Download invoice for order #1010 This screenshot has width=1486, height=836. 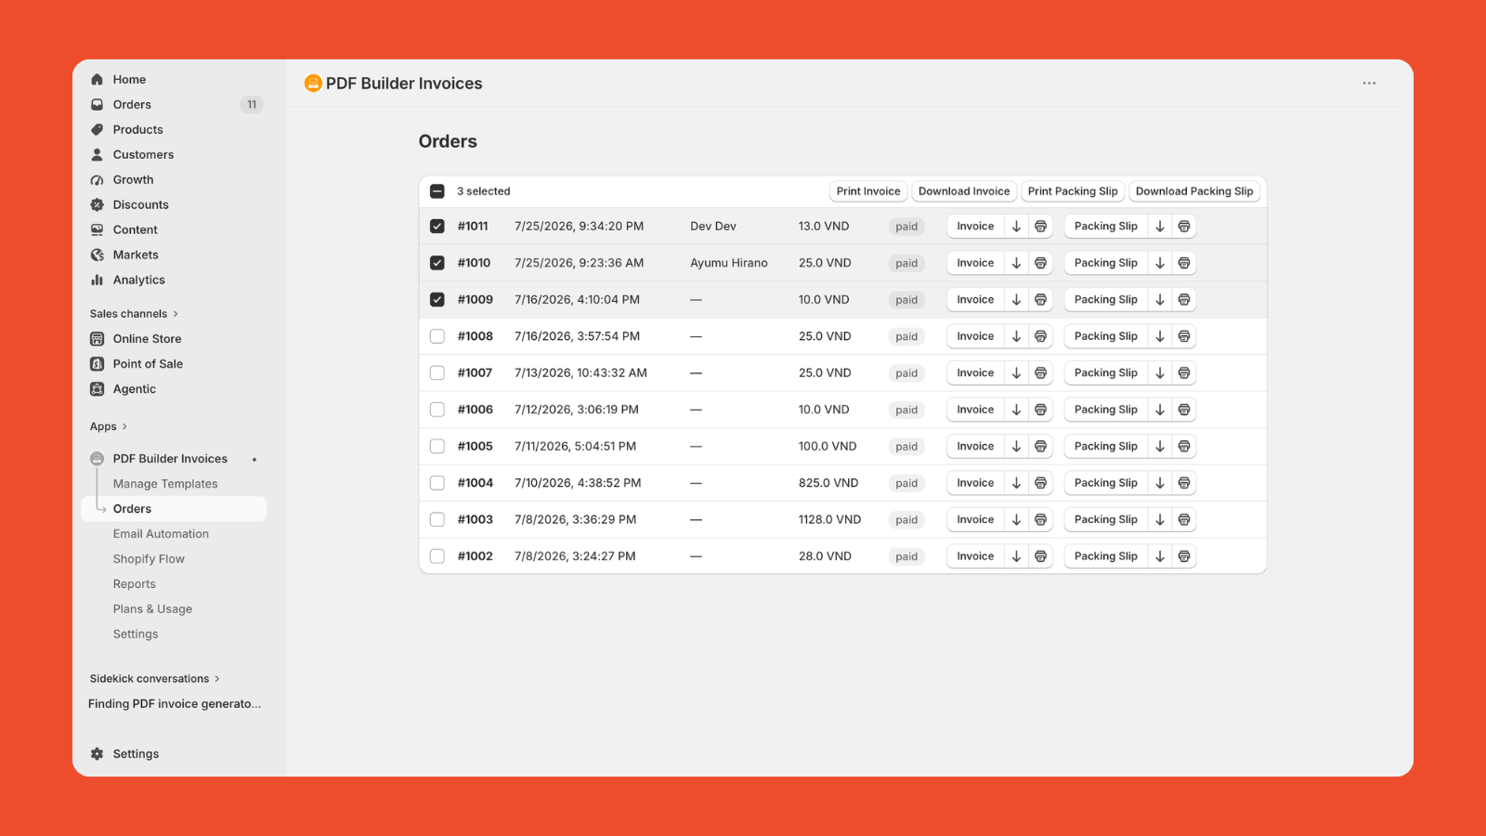[x=1017, y=263]
